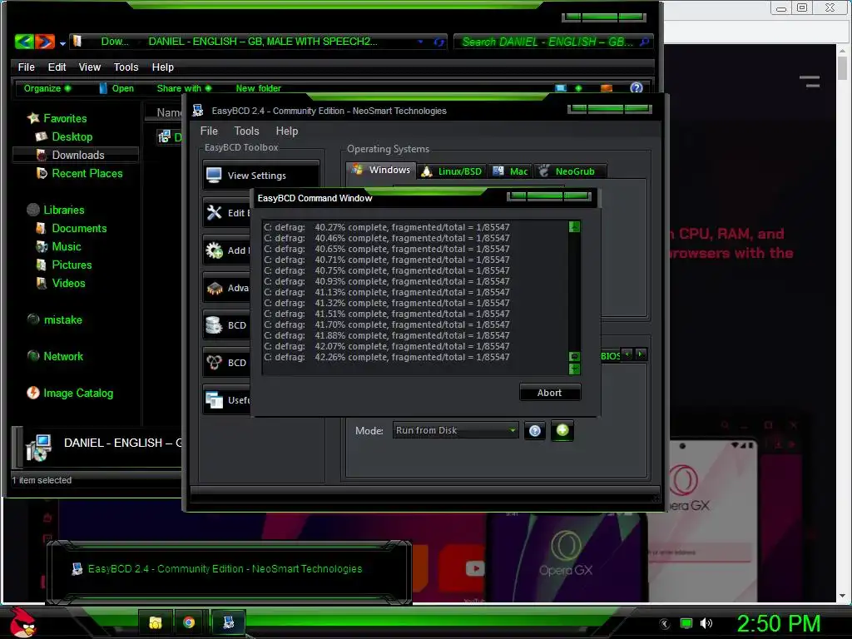This screenshot has height=639, width=852.
Task: Click scroll up arrow in Command Window
Action: [574, 226]
